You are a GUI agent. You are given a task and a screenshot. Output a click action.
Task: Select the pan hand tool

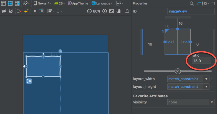tap(118, 11)
